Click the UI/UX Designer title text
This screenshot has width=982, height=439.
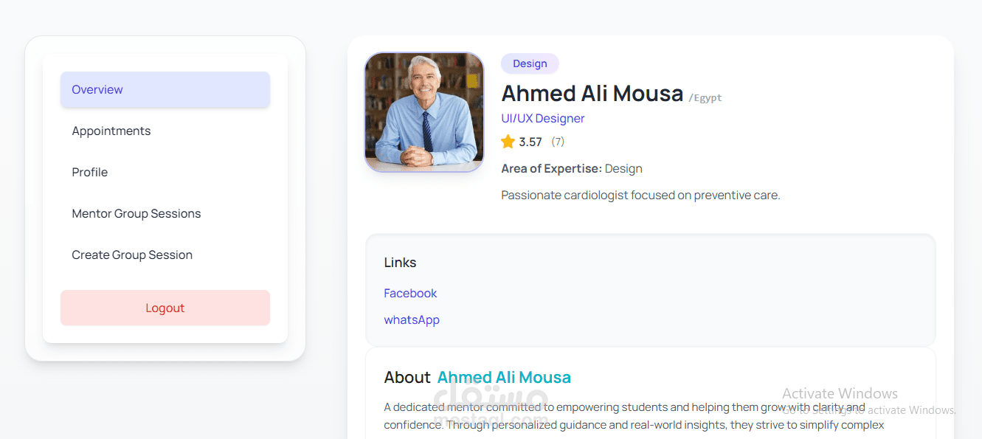[543, 119]
